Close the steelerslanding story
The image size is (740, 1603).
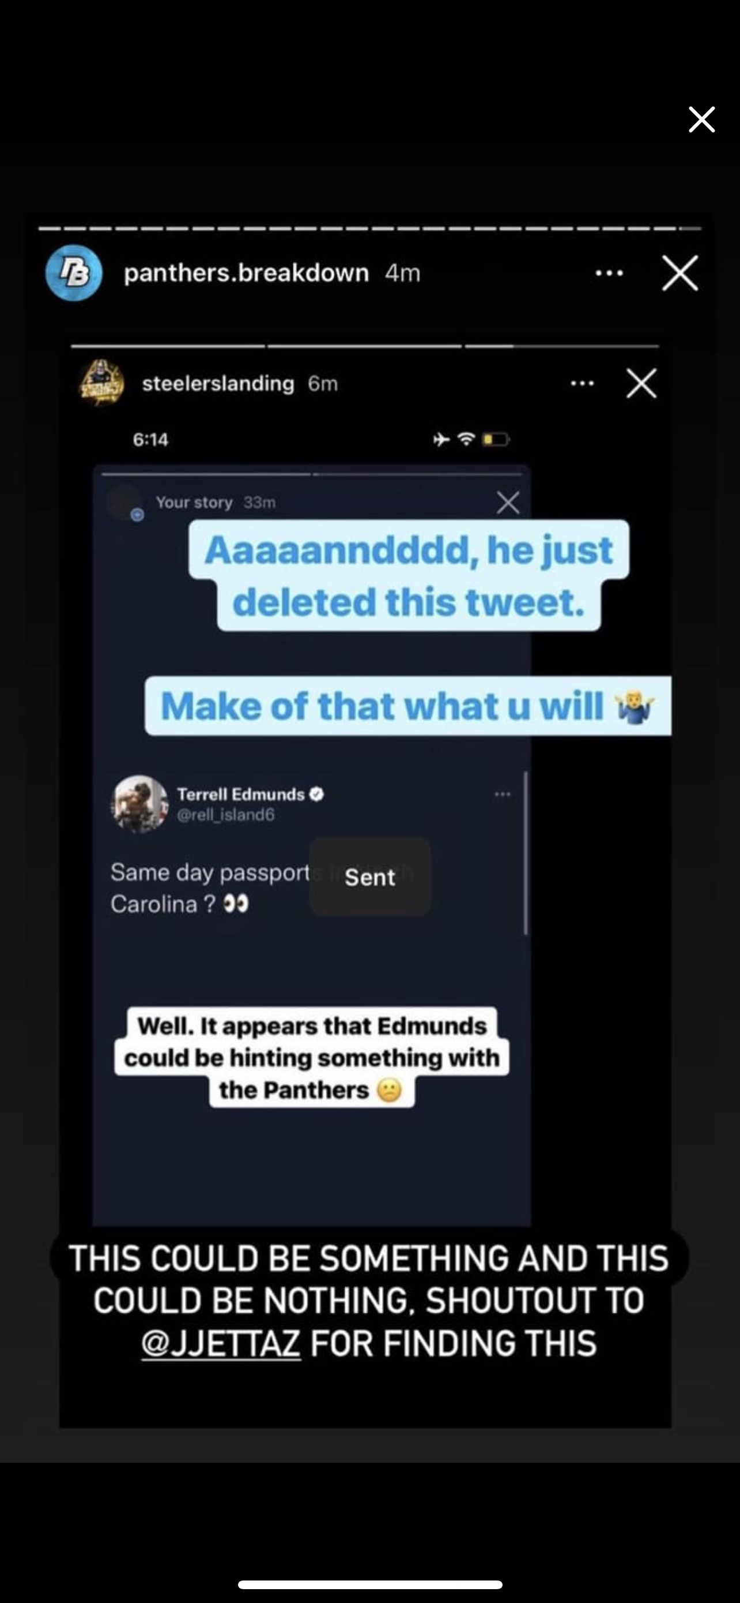click(641, 383)
